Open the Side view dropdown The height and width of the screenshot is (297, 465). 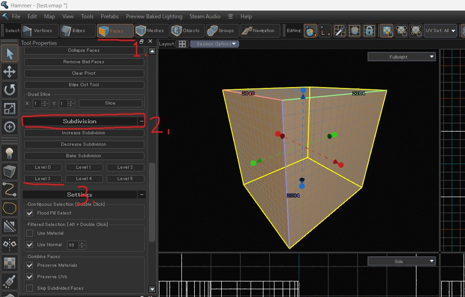click(401, 261)
